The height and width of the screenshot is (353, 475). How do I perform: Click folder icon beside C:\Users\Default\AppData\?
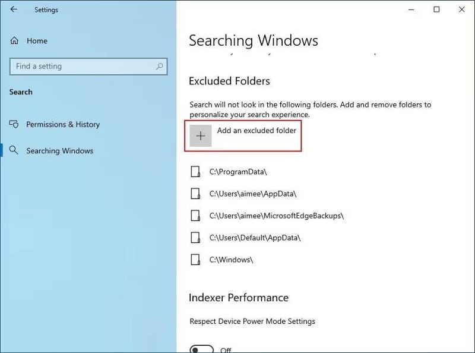point(195,237)
